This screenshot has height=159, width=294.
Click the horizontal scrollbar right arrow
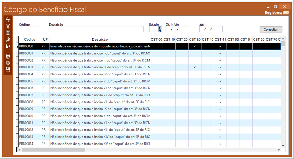coord(278,150)
